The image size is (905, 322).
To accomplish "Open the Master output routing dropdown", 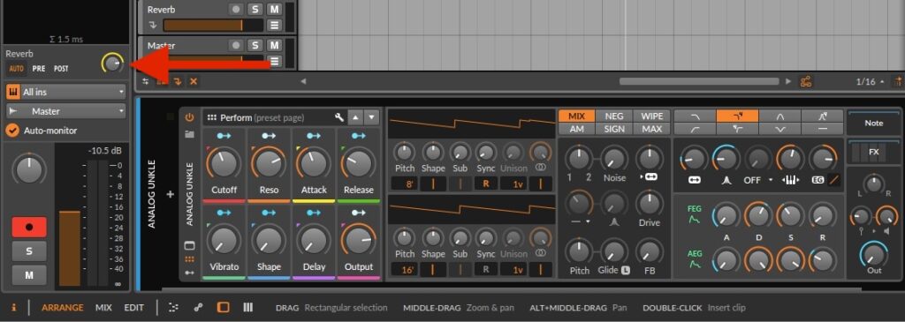I will point(65,111).
